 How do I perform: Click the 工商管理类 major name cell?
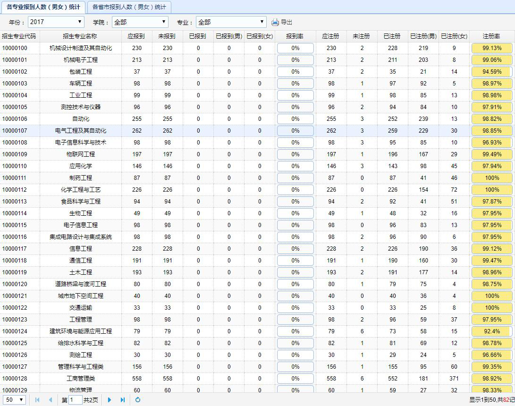click(80, 379)
